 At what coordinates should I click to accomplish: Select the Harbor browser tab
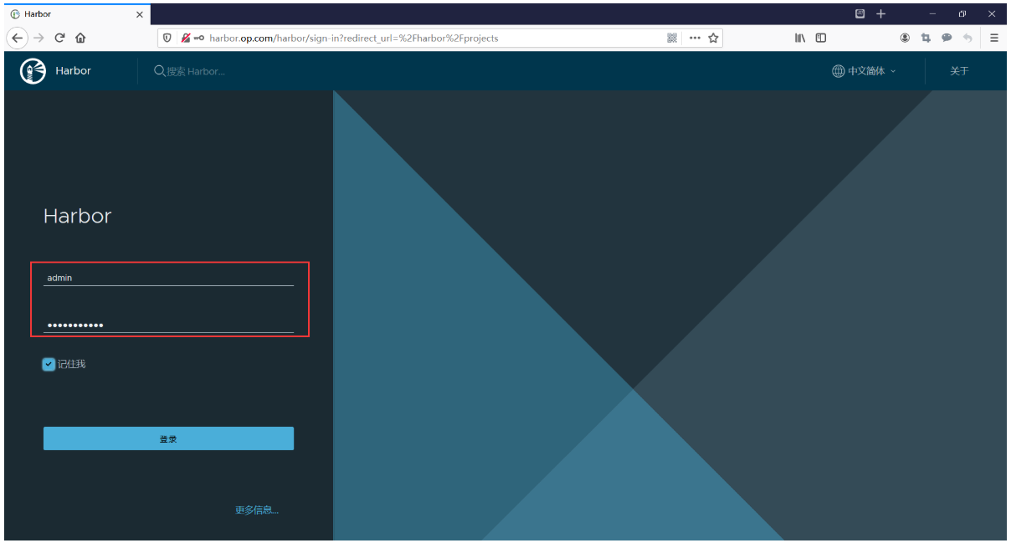click(77, 14)
